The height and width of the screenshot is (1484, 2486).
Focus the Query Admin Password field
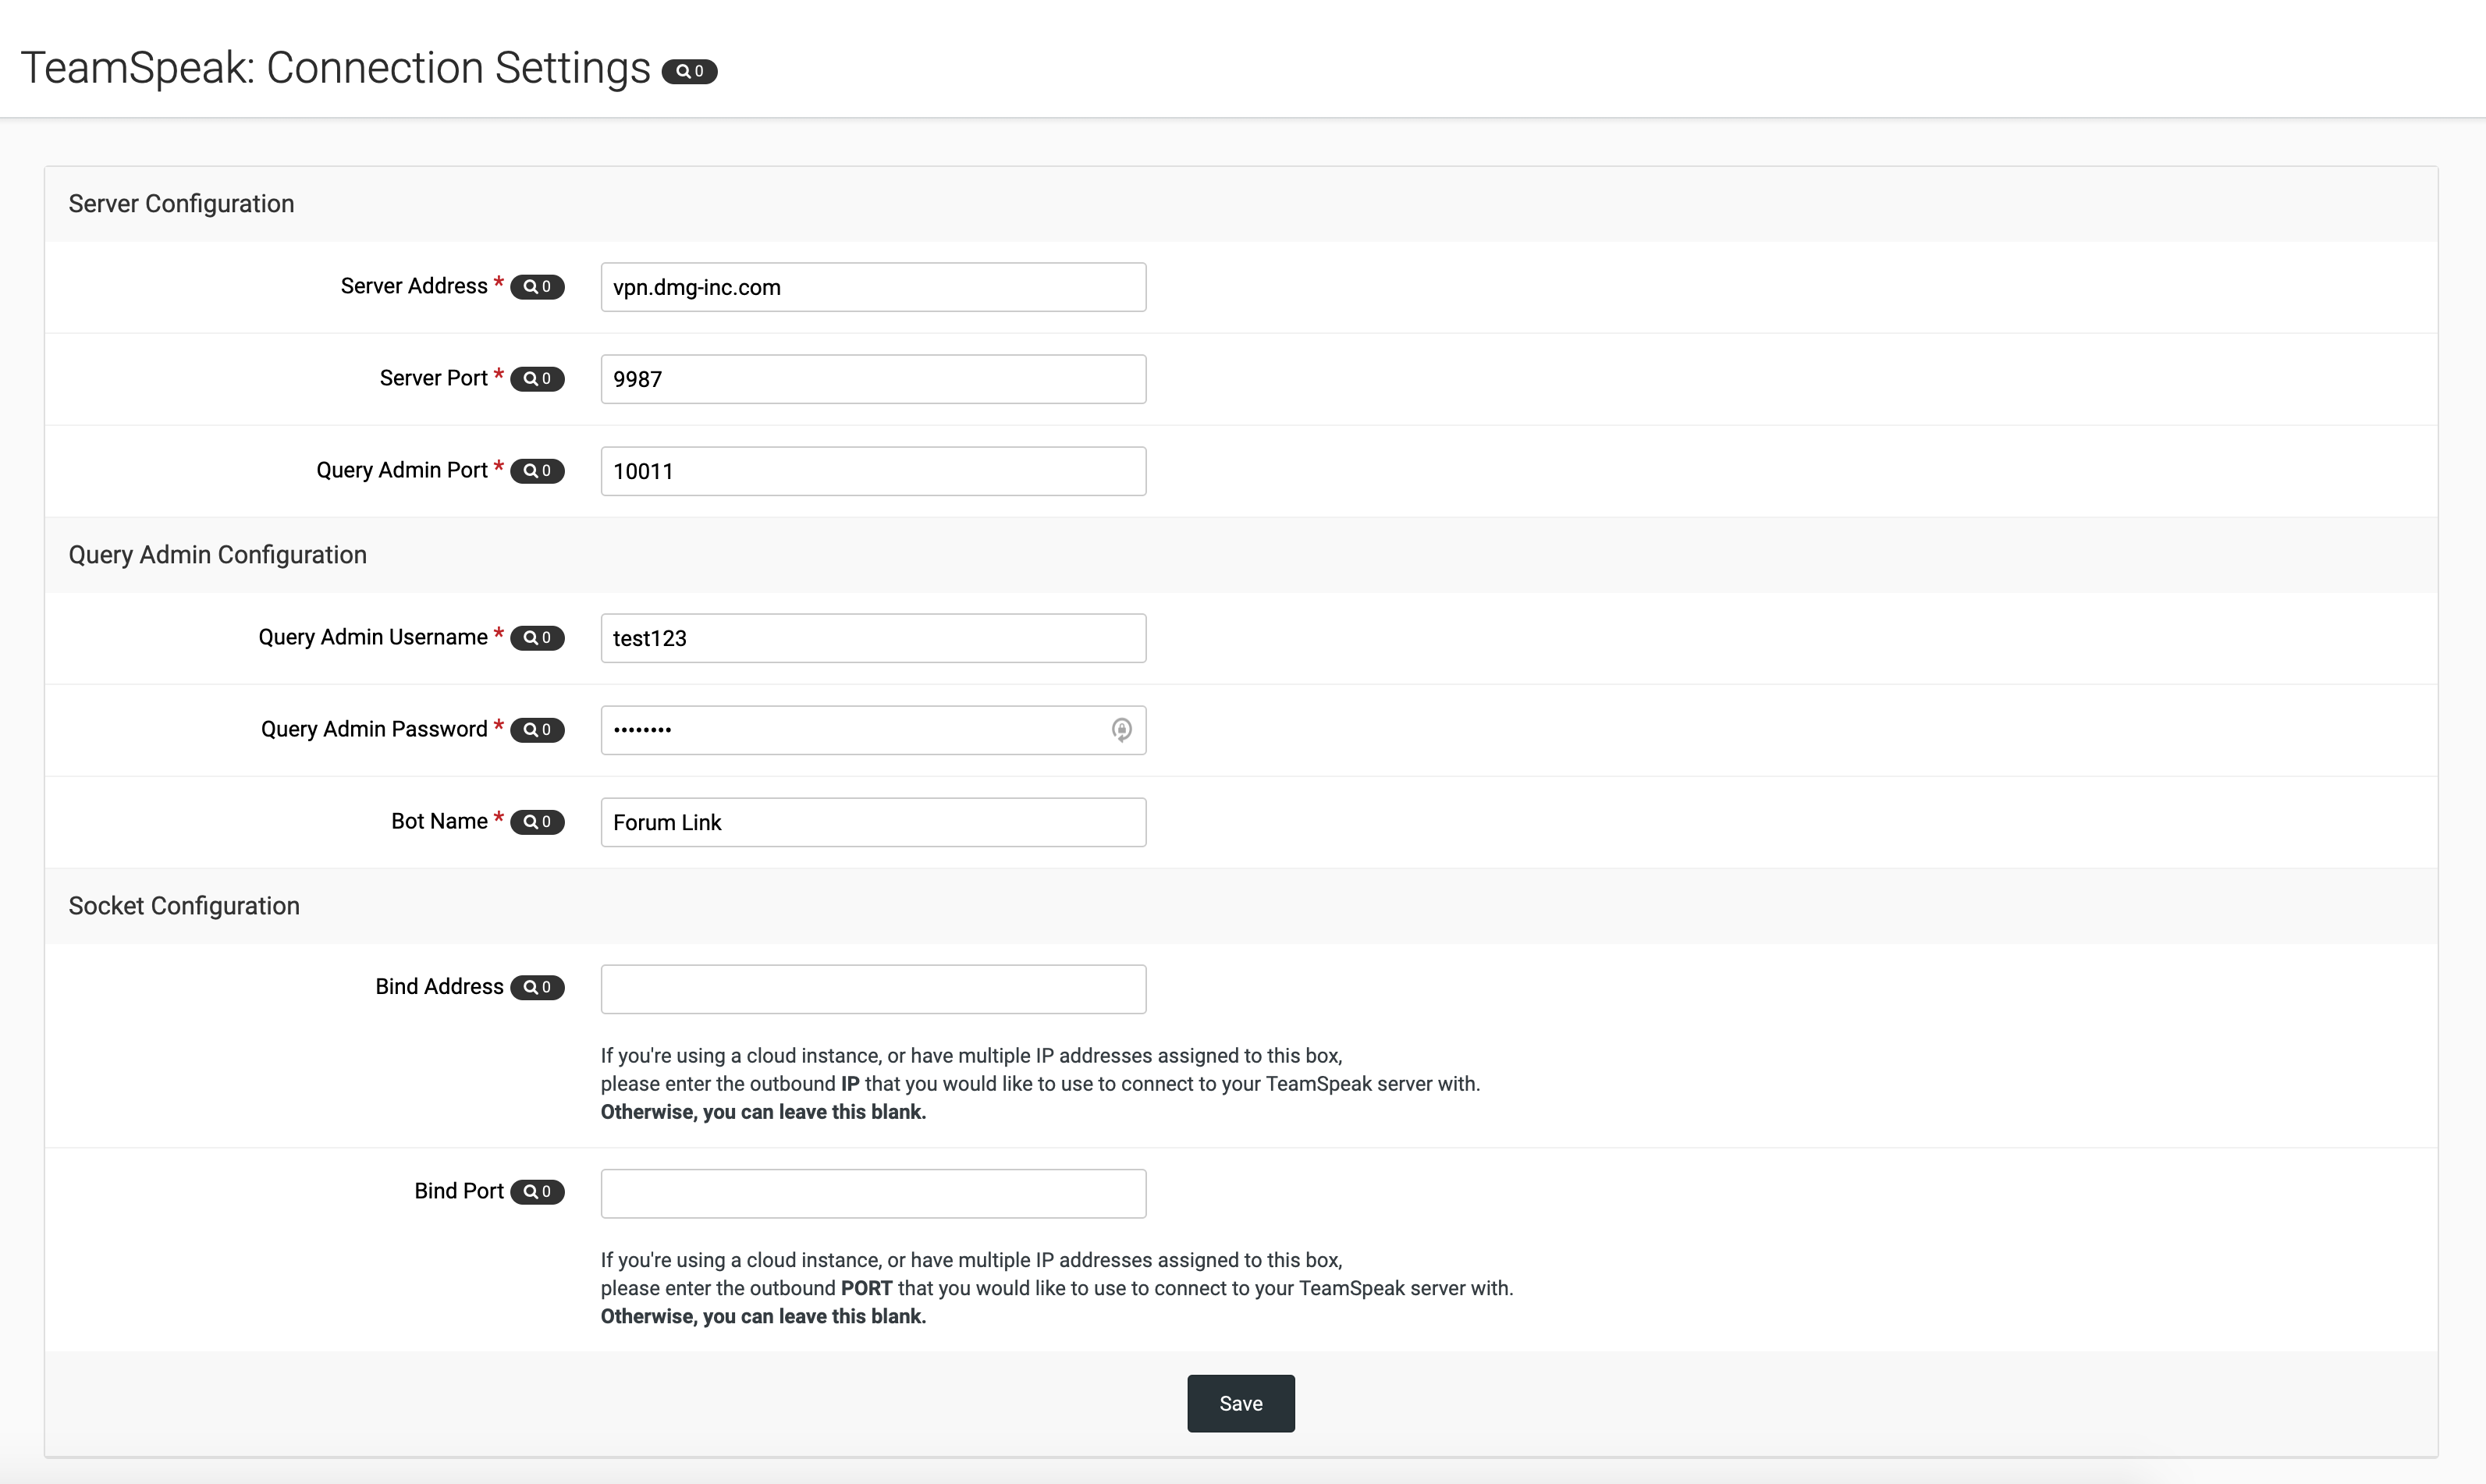873,730
